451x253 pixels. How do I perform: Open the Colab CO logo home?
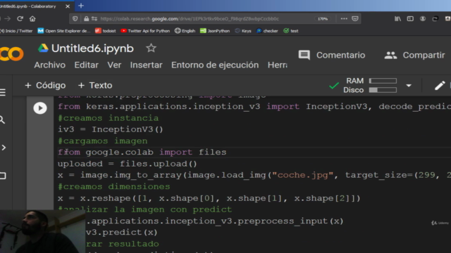click(x=11, y=54)
